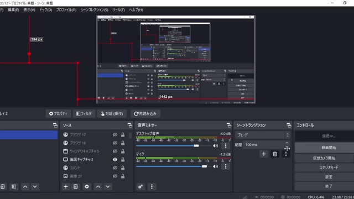The image size is (354, 199).
Task: Undock the シーントランジション panel
Action: [289, 125]
